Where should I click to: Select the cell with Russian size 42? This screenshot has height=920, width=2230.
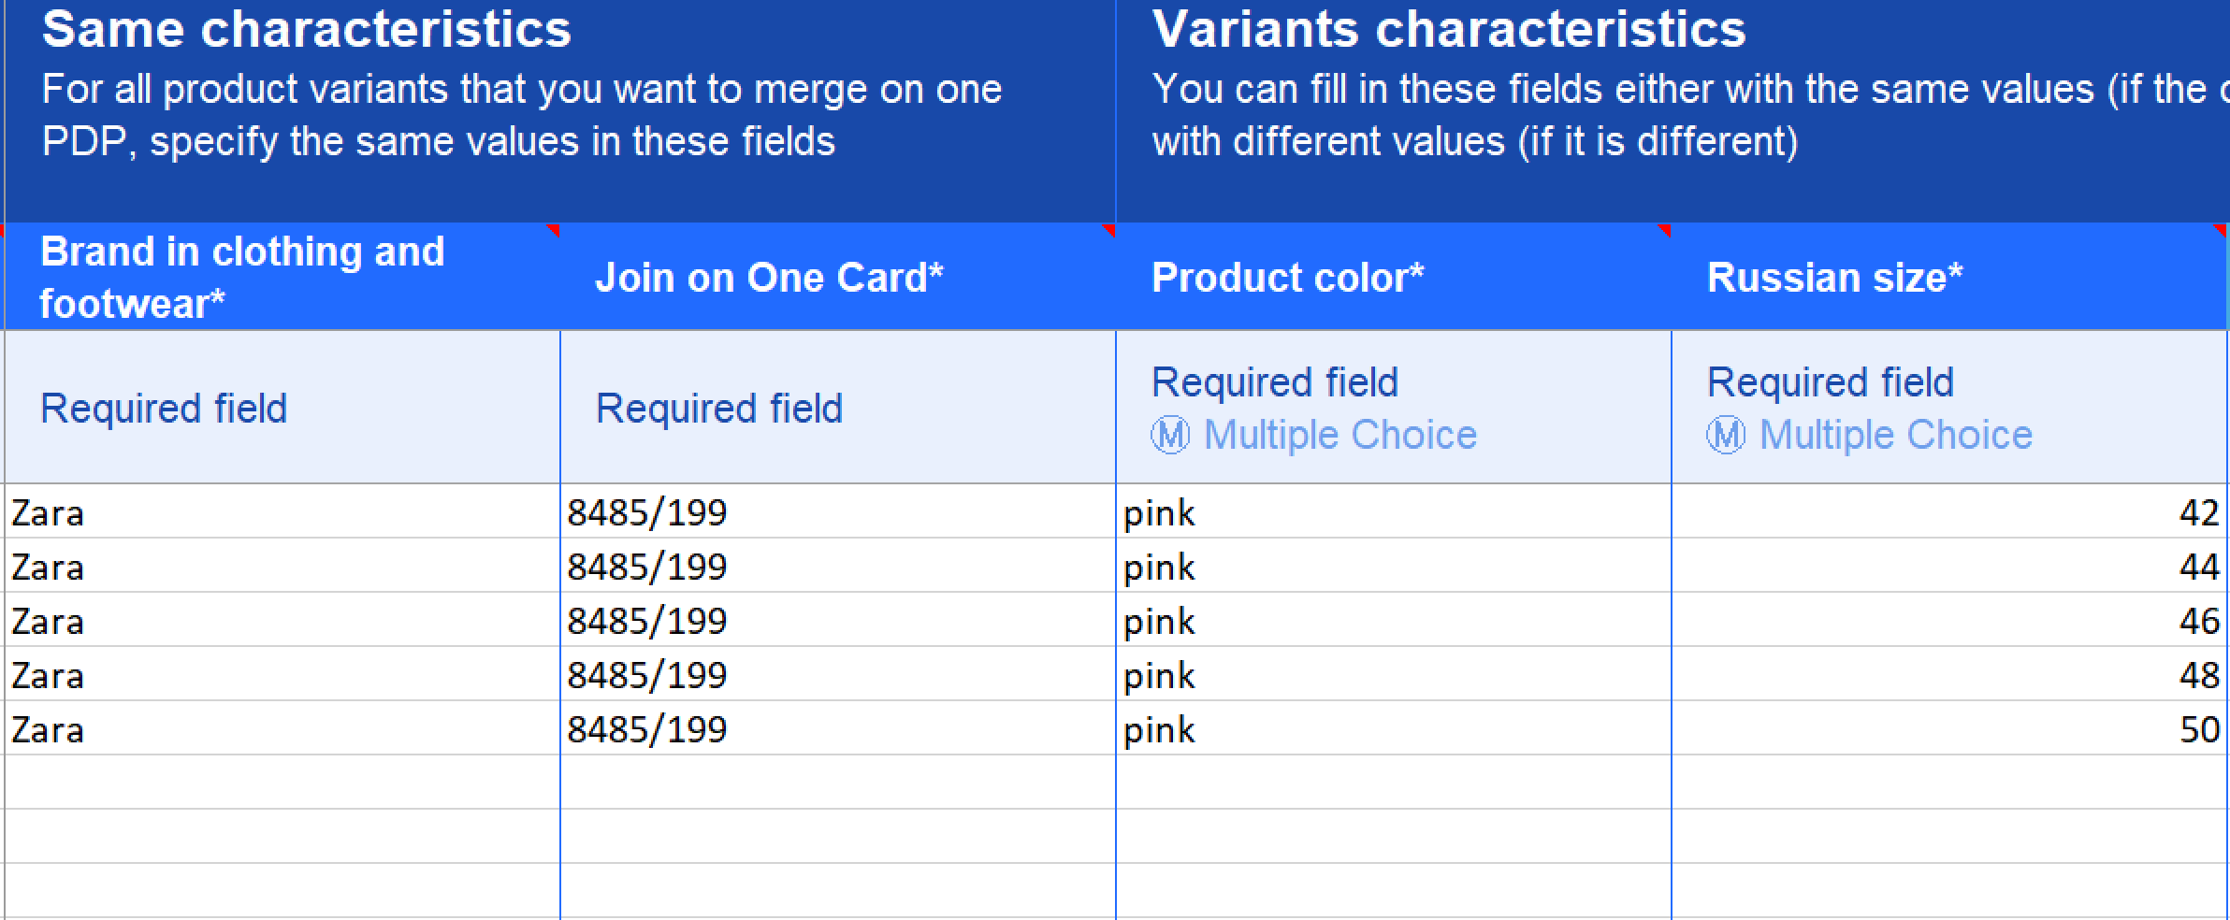point(1949,511)
